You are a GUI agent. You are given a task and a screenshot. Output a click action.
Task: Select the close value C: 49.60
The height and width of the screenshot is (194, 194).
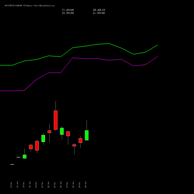(x=68, y=10)
